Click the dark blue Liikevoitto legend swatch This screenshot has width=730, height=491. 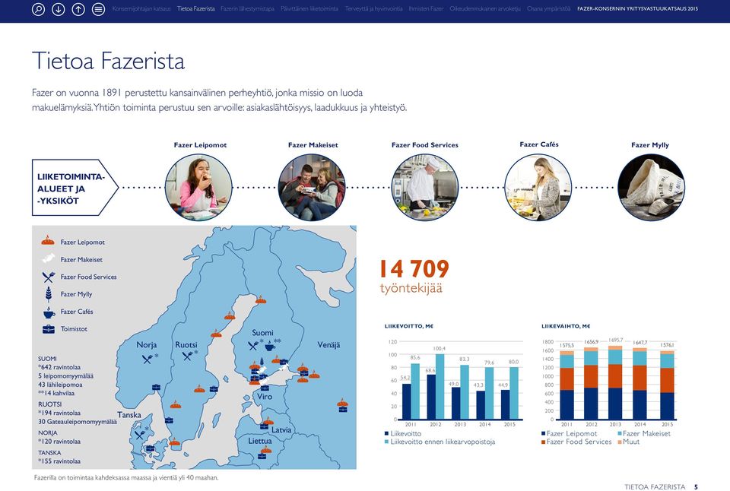(386, 433)
